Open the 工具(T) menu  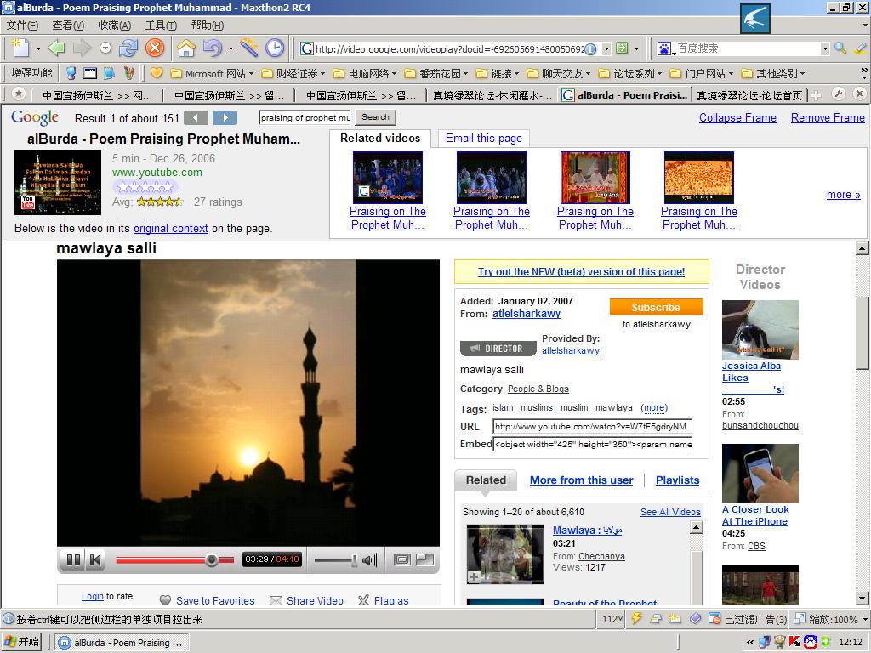tap(161, 26)
